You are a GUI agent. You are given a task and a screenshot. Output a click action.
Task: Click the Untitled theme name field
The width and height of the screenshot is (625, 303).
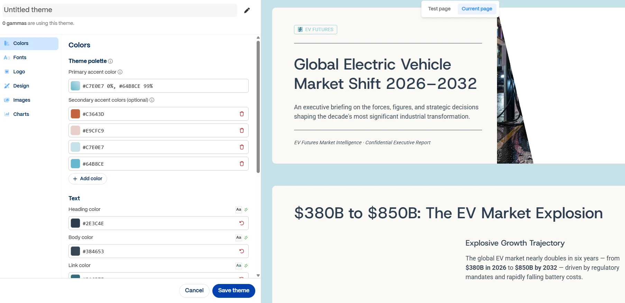pyautogui.click(x=120, y=10)
